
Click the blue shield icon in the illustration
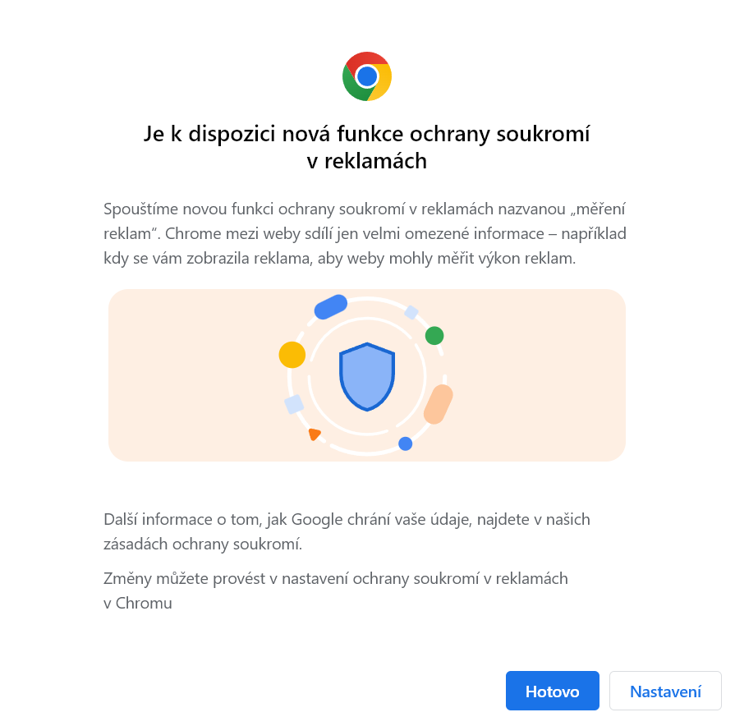367,376
